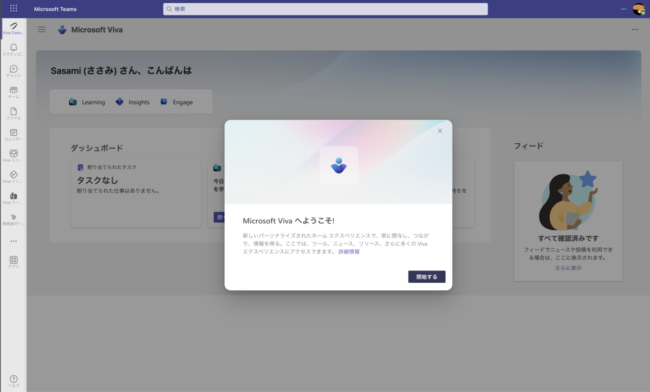Open Viva Connections in the sidebar

(14, 29)
